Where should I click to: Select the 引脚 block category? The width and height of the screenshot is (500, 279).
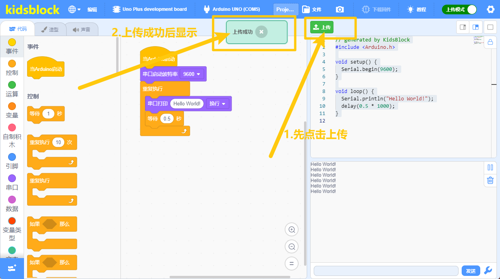click(x=12, y=161)
